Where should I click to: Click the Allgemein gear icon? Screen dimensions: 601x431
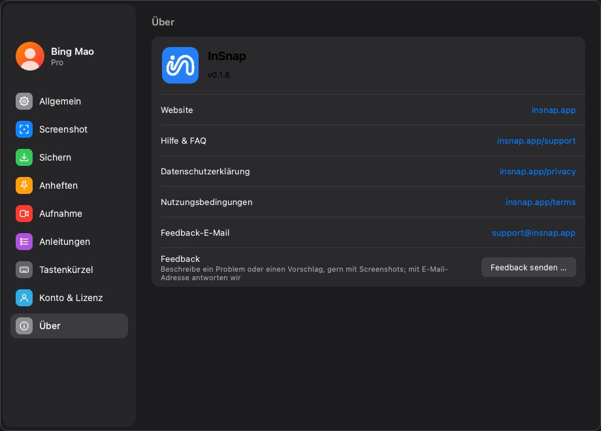(24, 101)
